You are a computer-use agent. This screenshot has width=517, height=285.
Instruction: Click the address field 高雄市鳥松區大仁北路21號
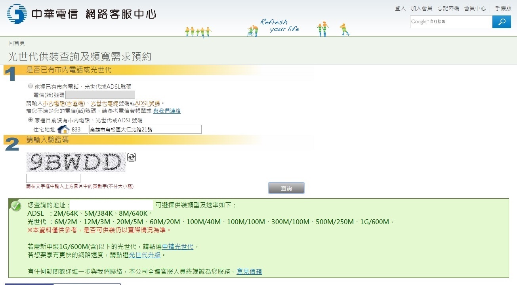145,129
